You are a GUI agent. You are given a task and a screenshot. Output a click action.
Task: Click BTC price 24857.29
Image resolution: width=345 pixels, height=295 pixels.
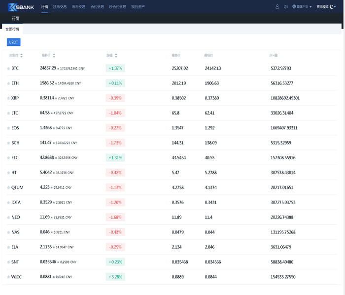click(48, 68)
